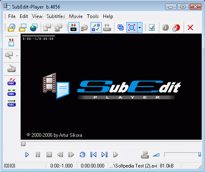Open movie file with disc folder icon

tap(12, 27)
